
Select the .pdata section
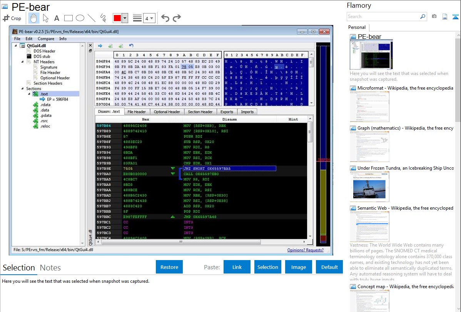click(46, 115)
